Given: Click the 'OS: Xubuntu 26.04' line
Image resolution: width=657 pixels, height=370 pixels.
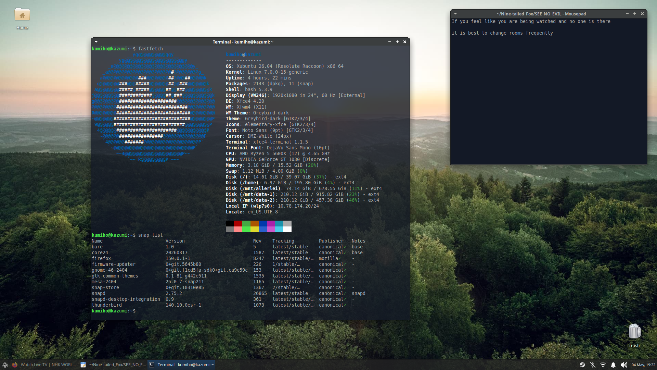Looking at the screenshot, I should coord(285,66).
